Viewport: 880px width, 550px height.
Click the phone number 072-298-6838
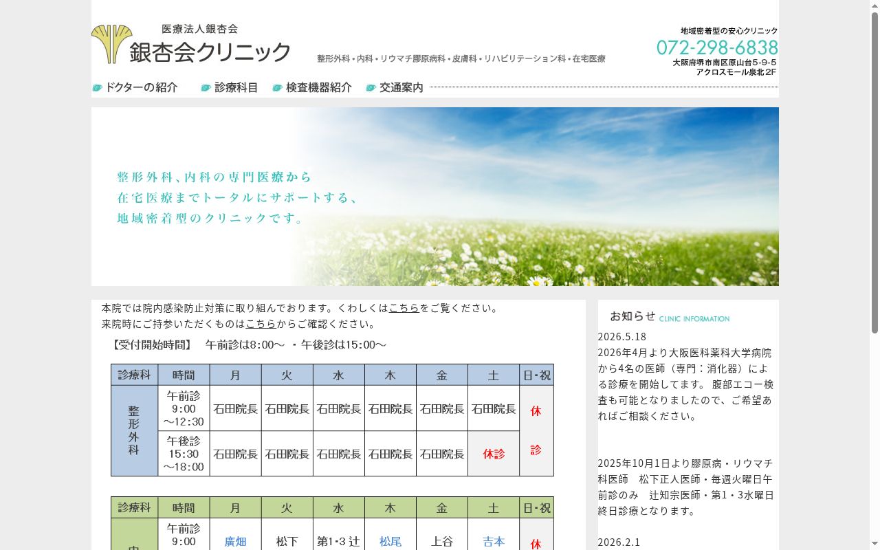717,47
